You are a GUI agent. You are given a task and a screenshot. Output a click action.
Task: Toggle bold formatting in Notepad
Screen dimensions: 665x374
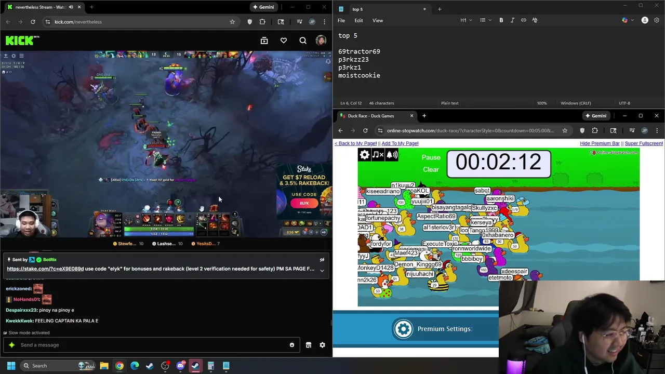click(501, 20)
